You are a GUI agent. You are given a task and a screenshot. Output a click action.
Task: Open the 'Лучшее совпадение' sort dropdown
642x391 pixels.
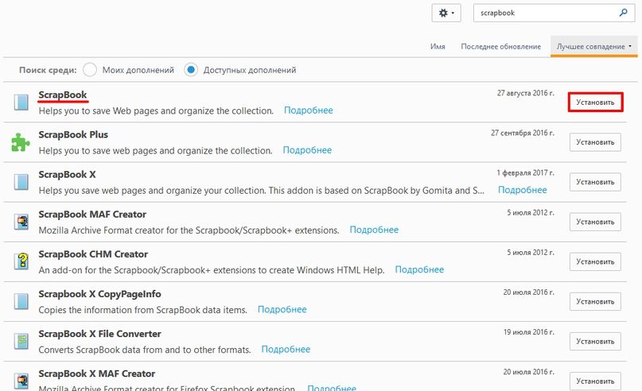[x=593, y=47]
